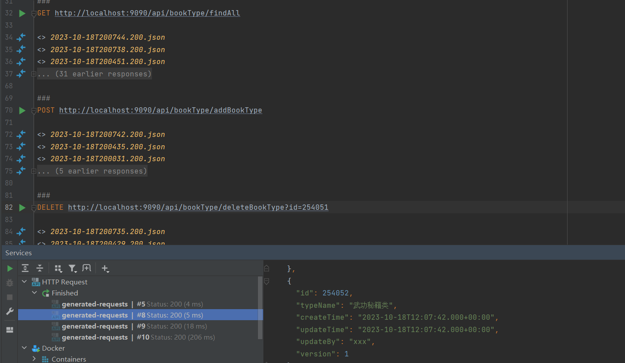Run the GET findAll request
625x363 pixels.
coord(22,13)
